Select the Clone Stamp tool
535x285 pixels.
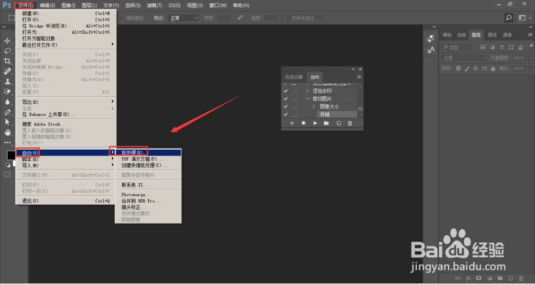[x=7, y=81]
